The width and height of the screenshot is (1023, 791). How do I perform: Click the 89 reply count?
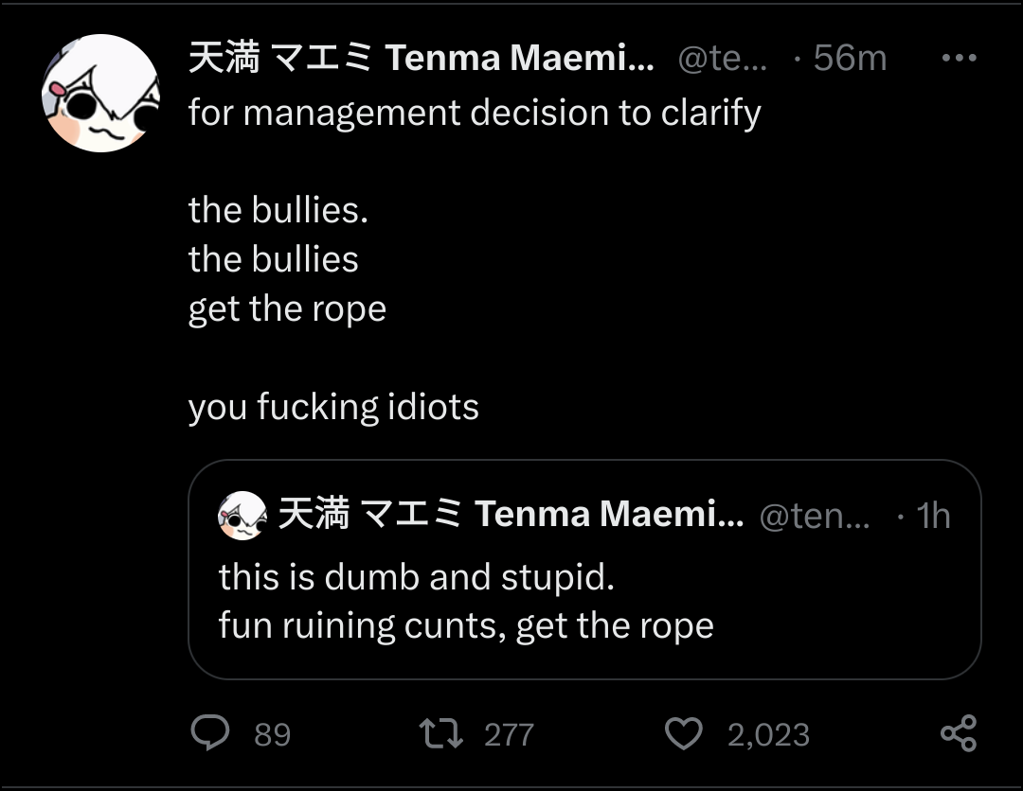click(272, 735)
